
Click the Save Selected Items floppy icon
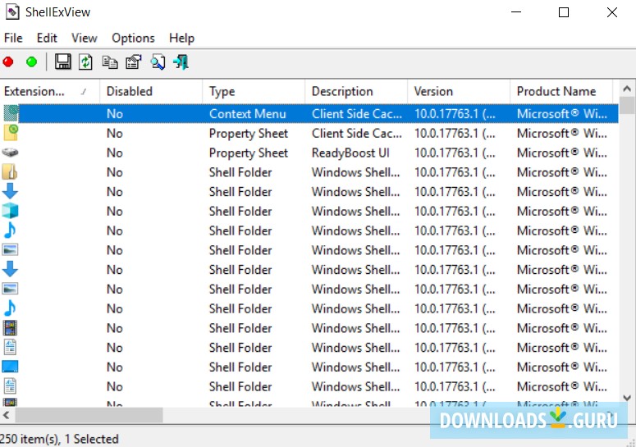[x=63, y=62]
